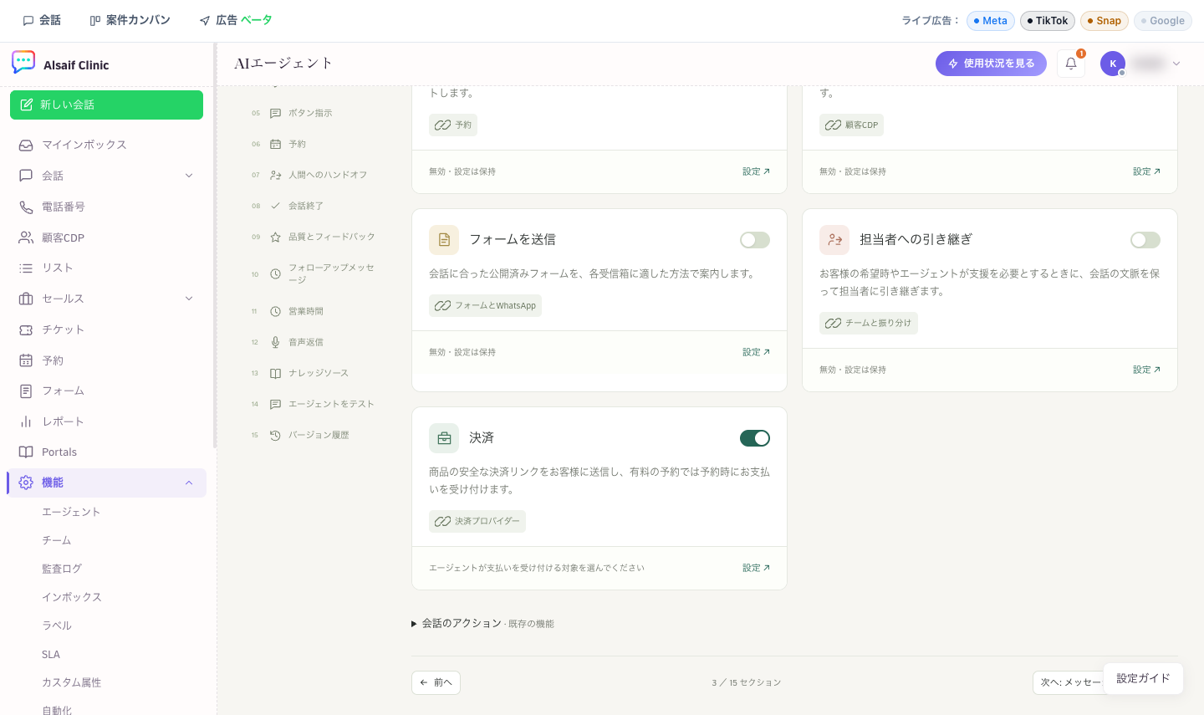Click the gear icon for 機能
This screenshot has height=715, width=1204.
[x=26, y=483]
